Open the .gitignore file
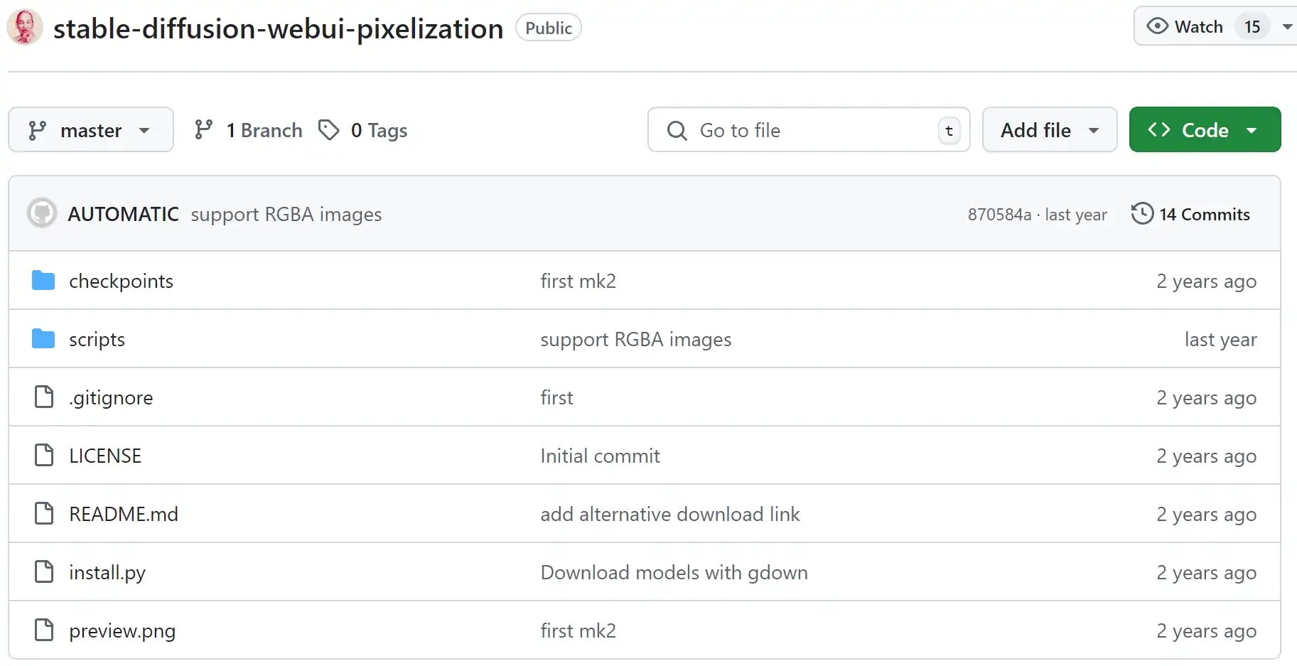Viewport: 1297px width, 666px height. pos(111,398)
